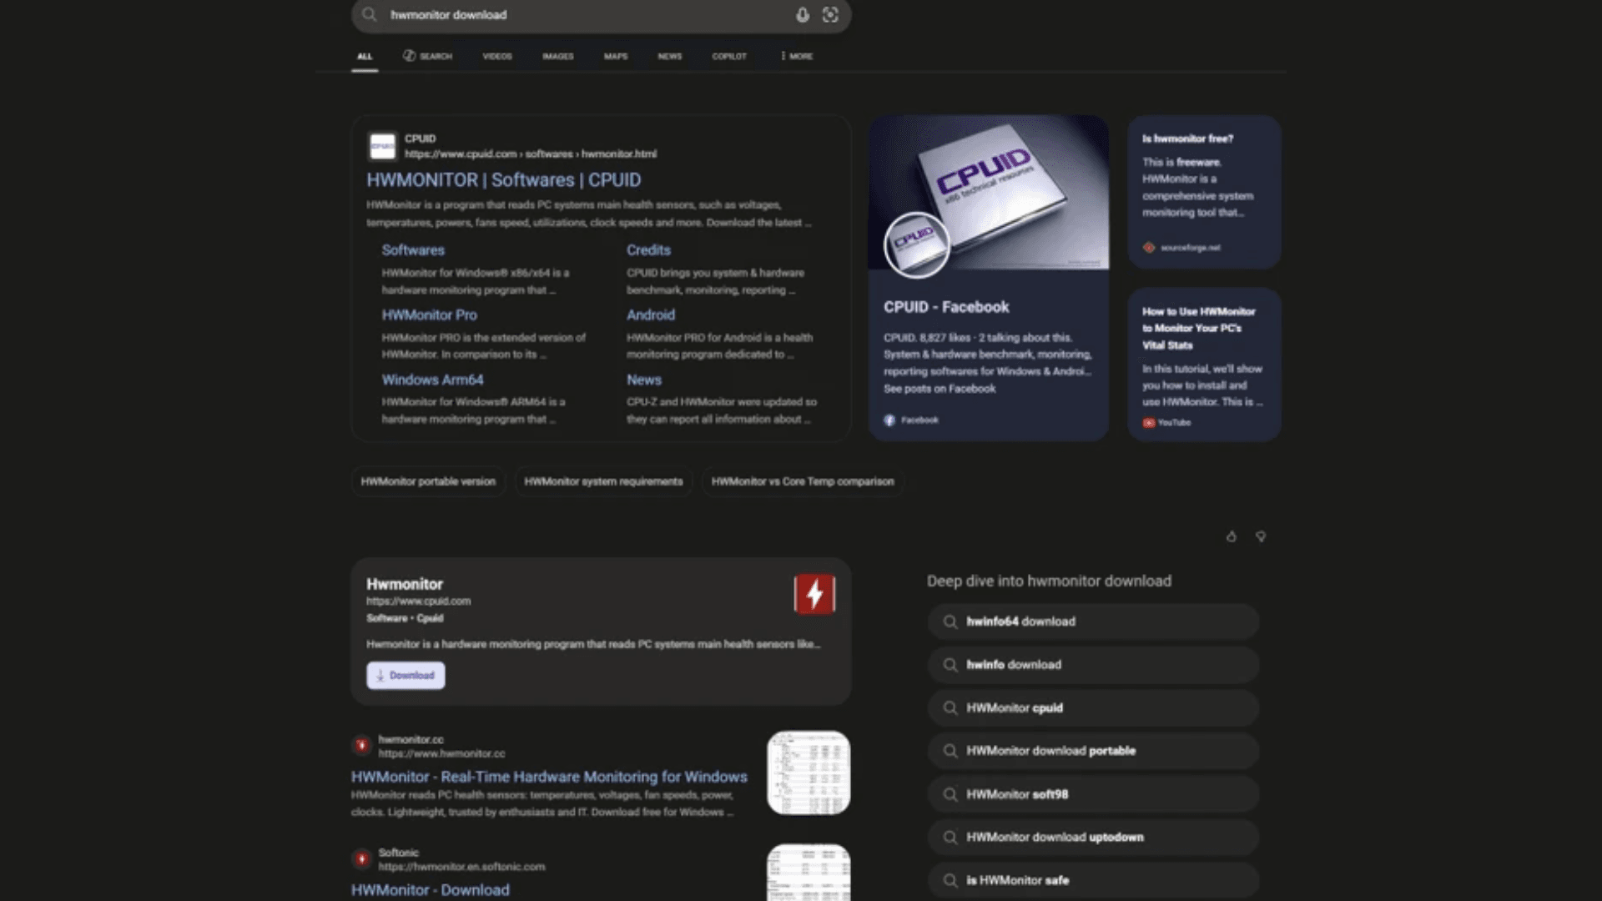1602x901 pixels.
Task: Click the red lightning Hwmonitor app icon
Action: click(x=814, y=594)
